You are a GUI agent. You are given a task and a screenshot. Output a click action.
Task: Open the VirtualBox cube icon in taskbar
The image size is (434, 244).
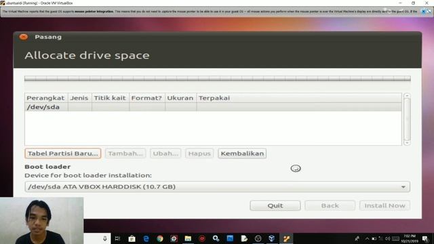pyautogui.click(x=271, y=239)
